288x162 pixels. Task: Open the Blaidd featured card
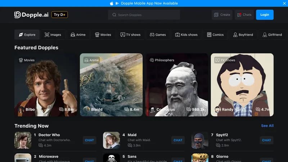coord(111,85)
